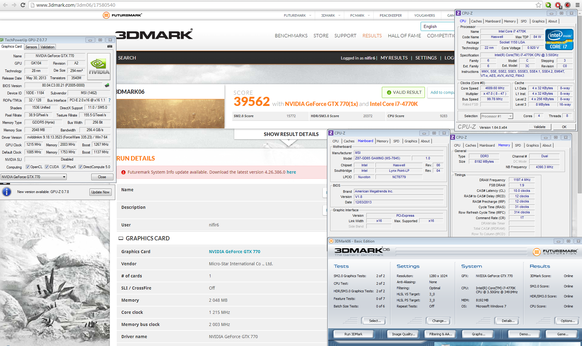Click the large 3DMARK logo on the page

(154, 34)
